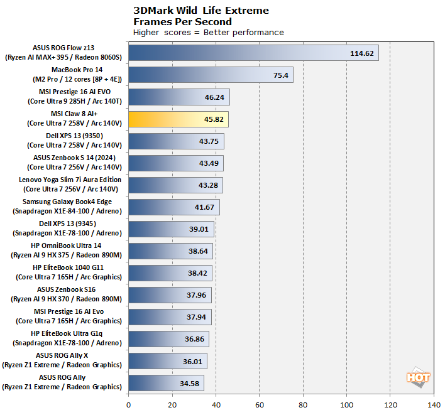Click the 37.94 score value
Image resolution: width=445 pixels, height=415 pixels.
coord(196,317)
